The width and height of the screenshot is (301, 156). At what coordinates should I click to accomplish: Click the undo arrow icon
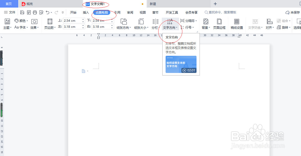click(47, 12)
